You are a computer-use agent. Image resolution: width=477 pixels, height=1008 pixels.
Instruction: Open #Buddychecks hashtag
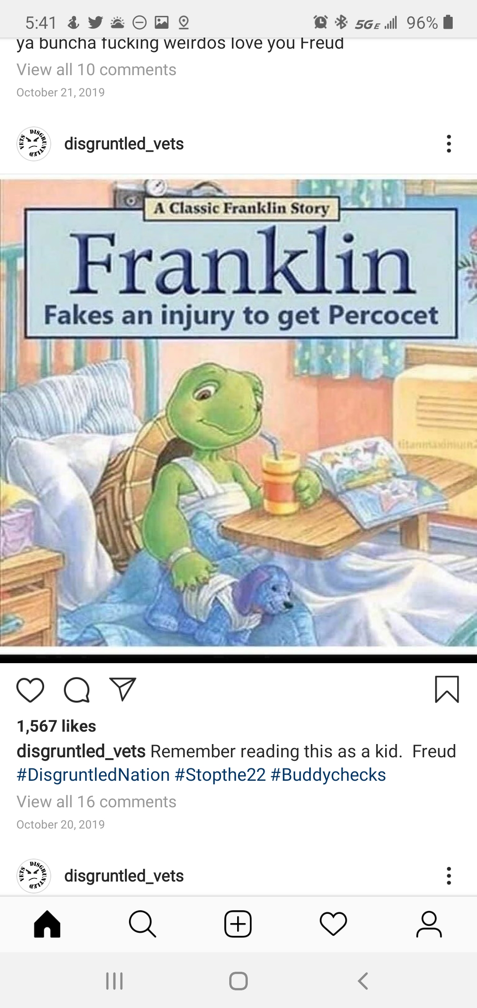tap(328, 775)
